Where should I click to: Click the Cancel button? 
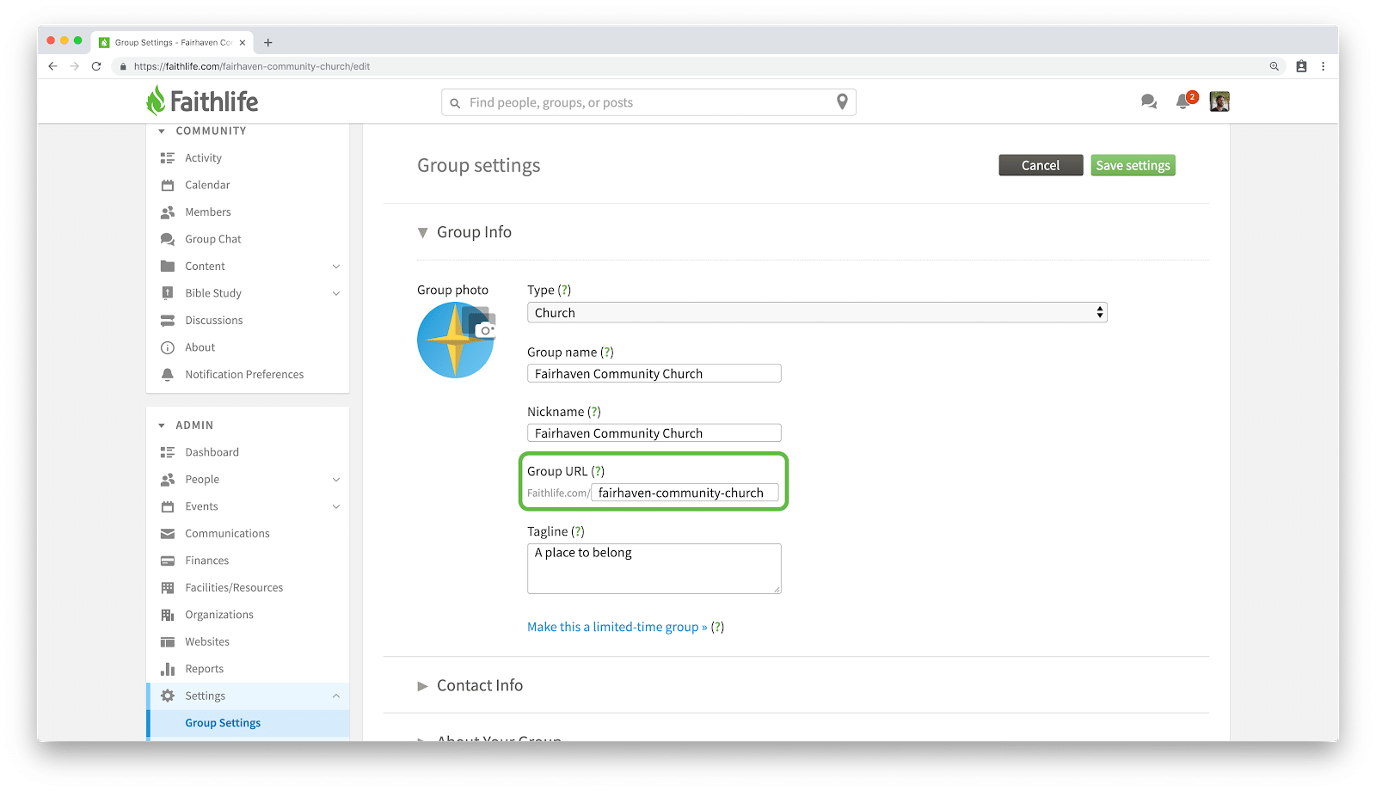pos(1041,165)
